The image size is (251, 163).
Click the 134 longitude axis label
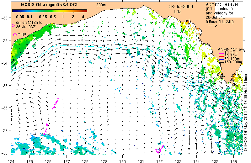(197, 161)
